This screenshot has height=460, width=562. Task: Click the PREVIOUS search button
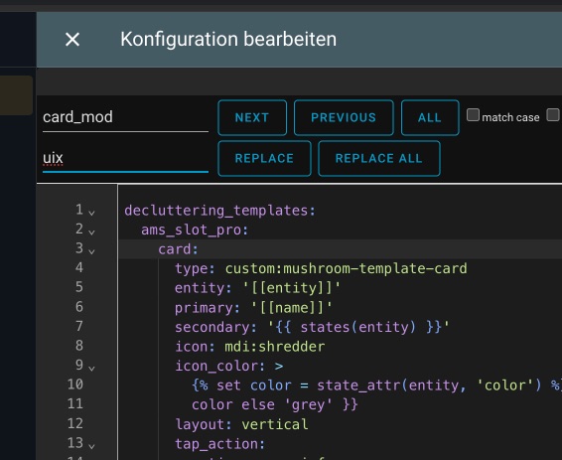click(x=344, y=117)
